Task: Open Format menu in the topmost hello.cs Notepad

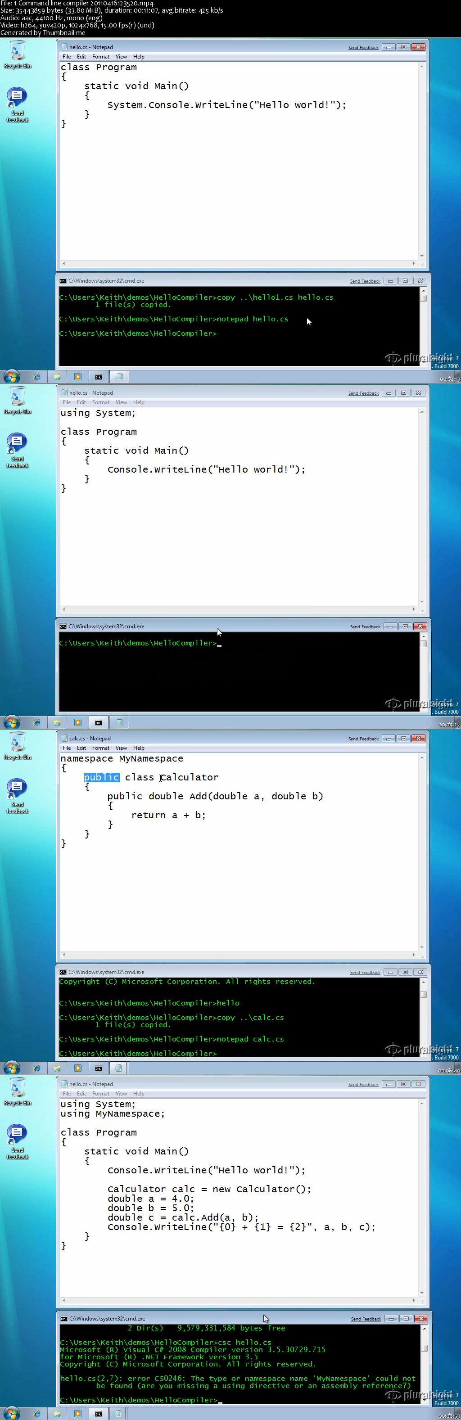Action: point(100,57)
